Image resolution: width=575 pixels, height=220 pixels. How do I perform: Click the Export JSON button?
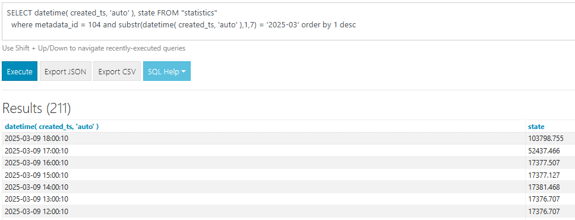[65, 71]
